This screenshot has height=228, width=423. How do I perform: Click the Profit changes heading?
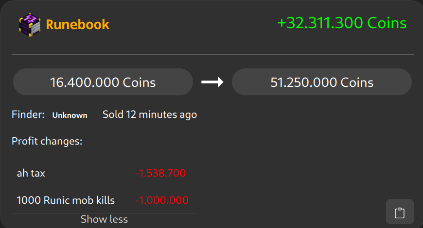[x=47, y=142]
